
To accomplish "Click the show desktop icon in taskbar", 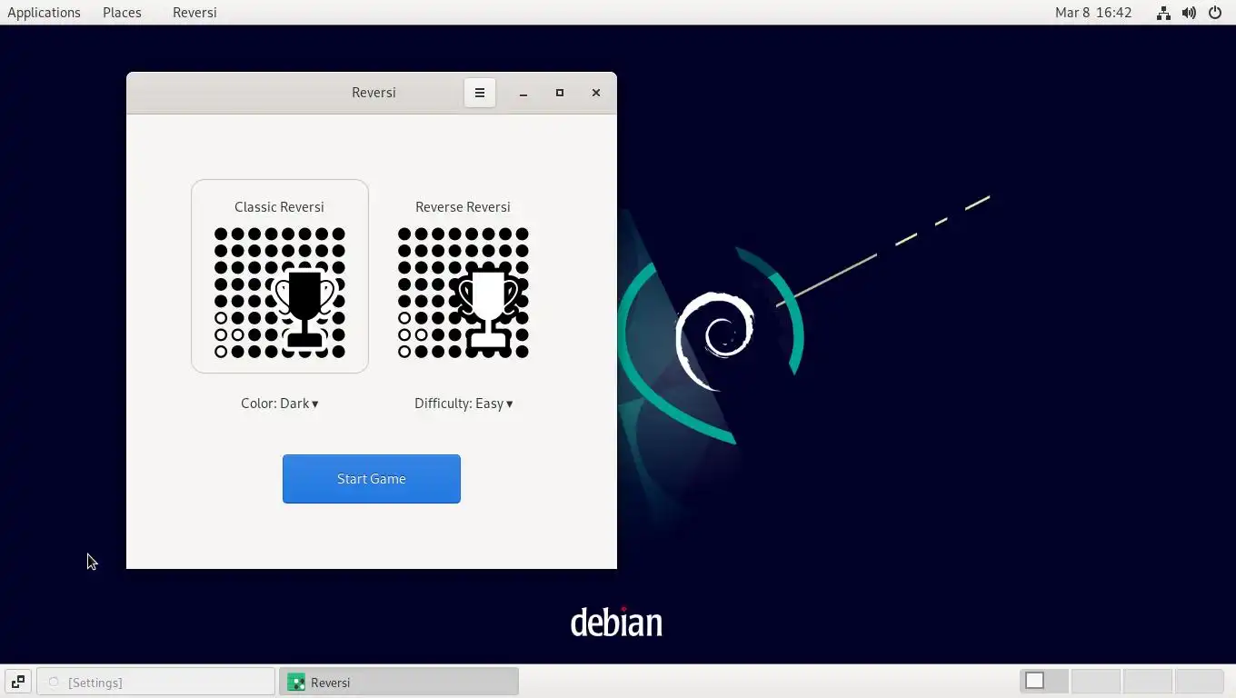I will pos(17,682).
